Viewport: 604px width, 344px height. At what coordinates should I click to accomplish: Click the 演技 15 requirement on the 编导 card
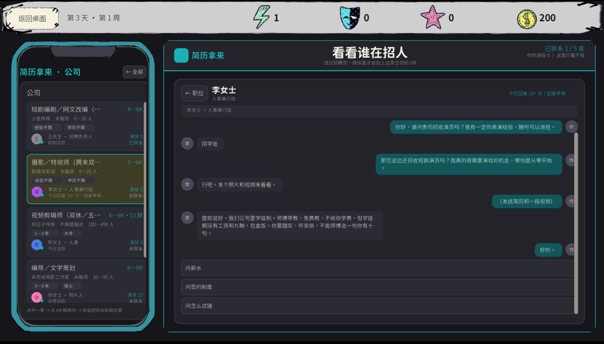point(135,295)
